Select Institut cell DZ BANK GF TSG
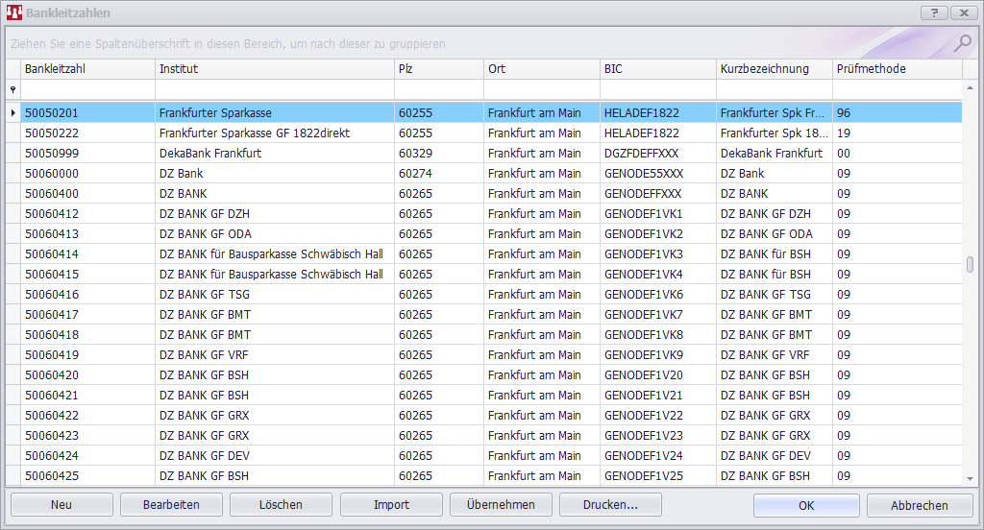The height and width of the screenshot is (530, 984). (x=275, y=294)
